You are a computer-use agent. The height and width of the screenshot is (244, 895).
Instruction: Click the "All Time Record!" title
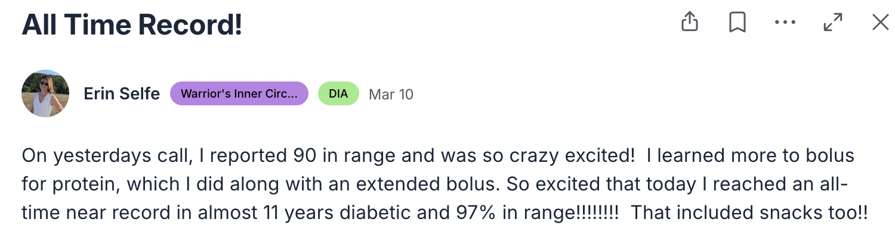click(132, 24)
